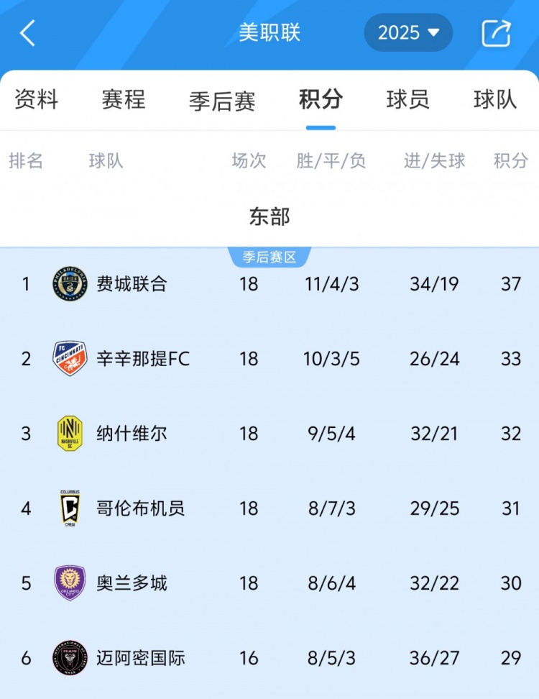Viewport: 539px width, 699px height.
Task: Open 费城联合 team name link
Action: point(132,284)
